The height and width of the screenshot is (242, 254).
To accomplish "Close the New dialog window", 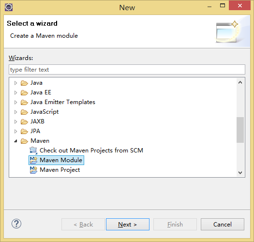I will (x=240, y=6).
